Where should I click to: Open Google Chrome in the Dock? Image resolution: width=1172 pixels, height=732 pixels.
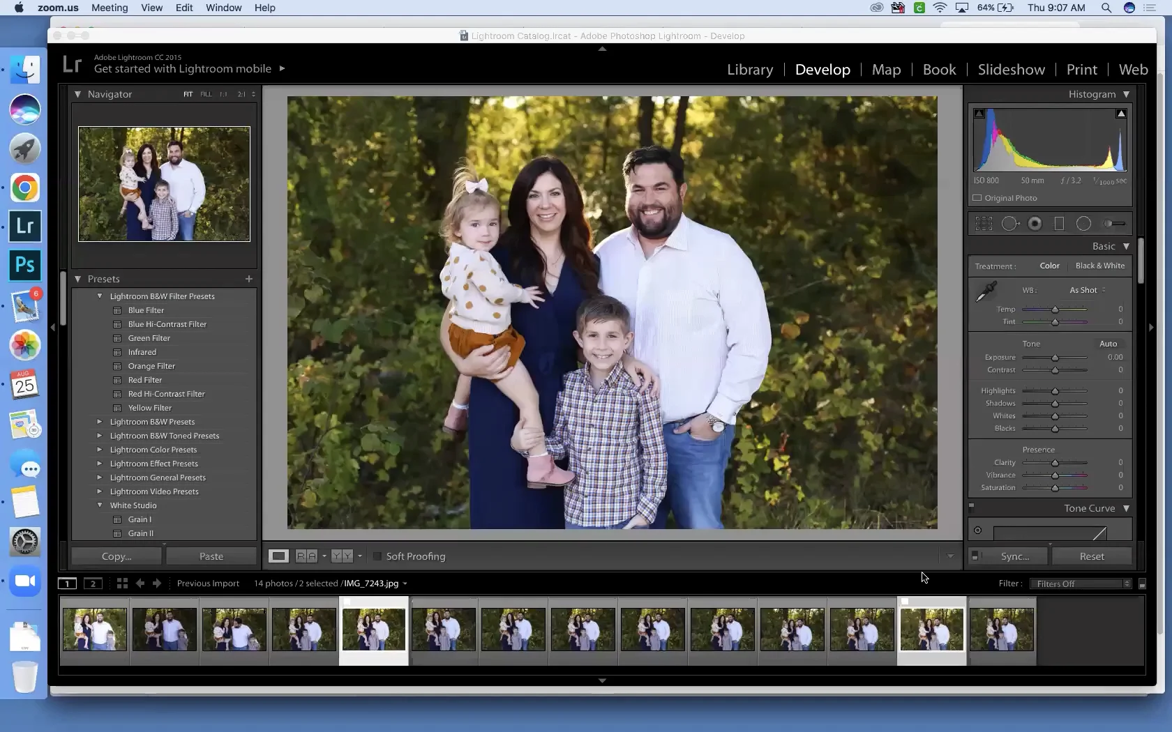(25, 188)
